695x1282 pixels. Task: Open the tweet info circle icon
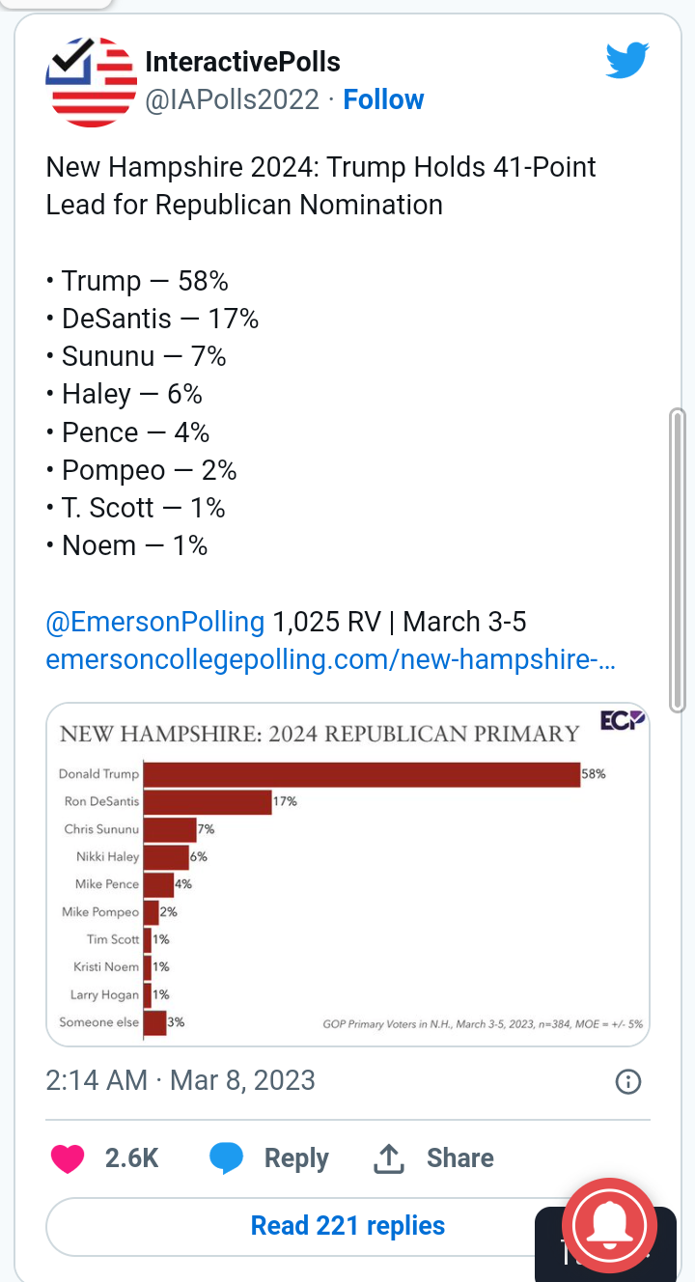(628, 1082)
